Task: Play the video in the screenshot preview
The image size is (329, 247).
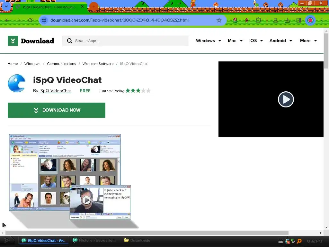Action: click(86, 200)
